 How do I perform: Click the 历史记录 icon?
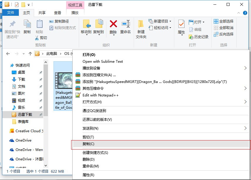191,37
